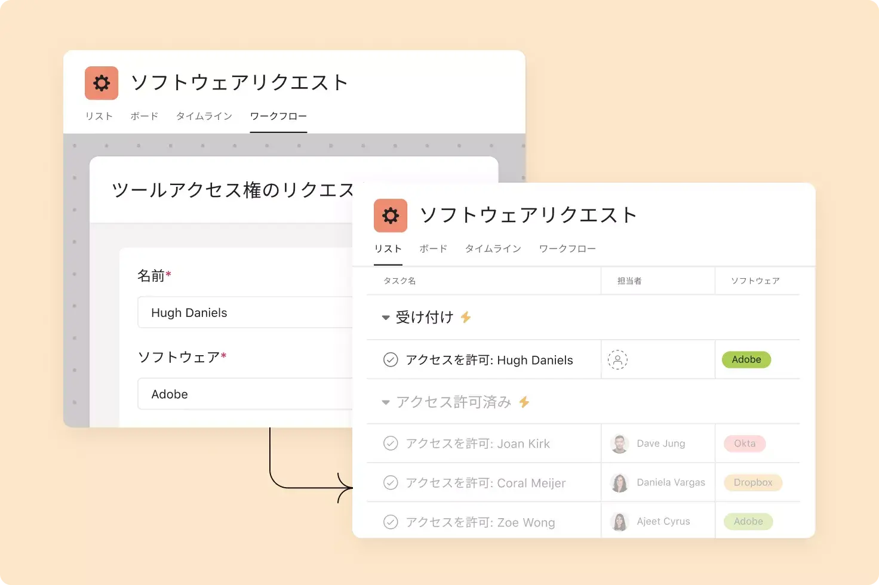This screenshot has height=585, width=879.
Task: Click Daniela Vargas's avatar picture
Action: click(620, 482)
